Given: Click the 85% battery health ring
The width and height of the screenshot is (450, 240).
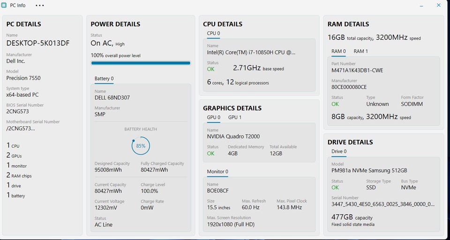Looking at the screenshot, I should [x=141, y=146].
